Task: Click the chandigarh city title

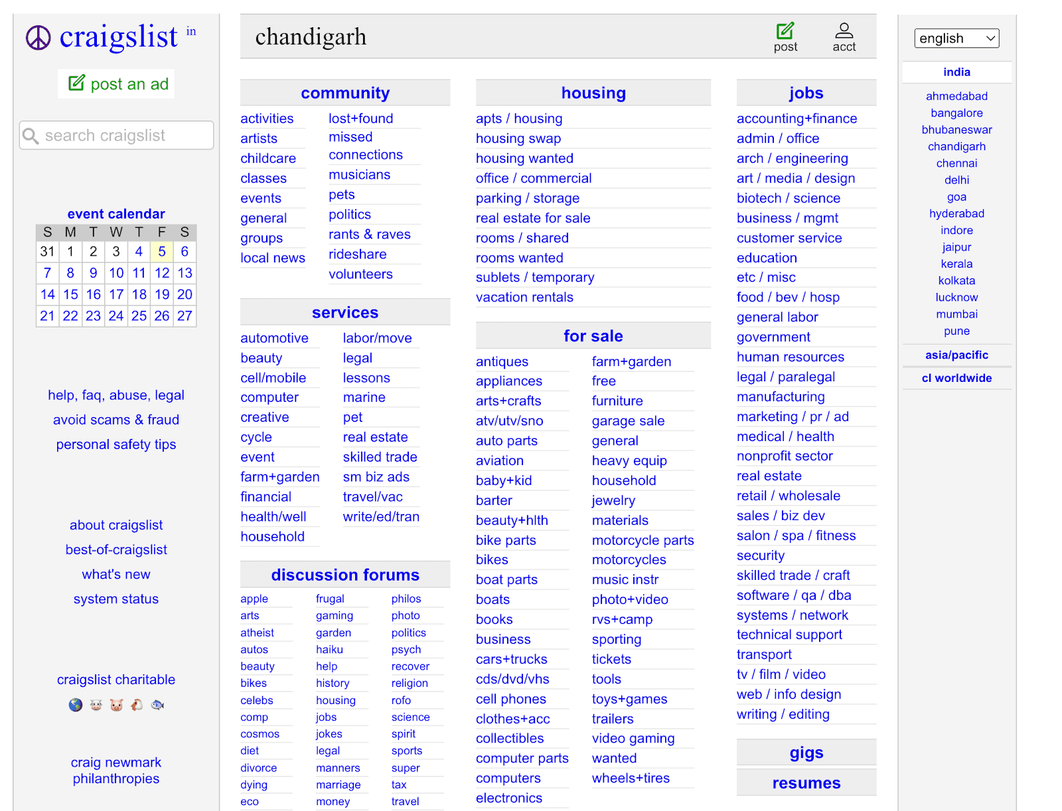Action: (x=311, y=37)
